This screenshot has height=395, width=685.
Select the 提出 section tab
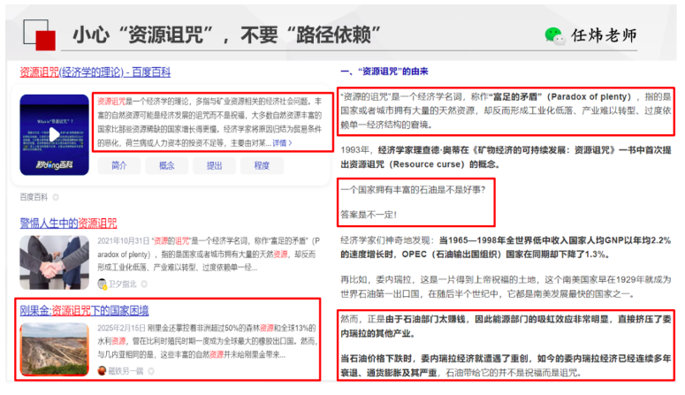coord(214,165)
